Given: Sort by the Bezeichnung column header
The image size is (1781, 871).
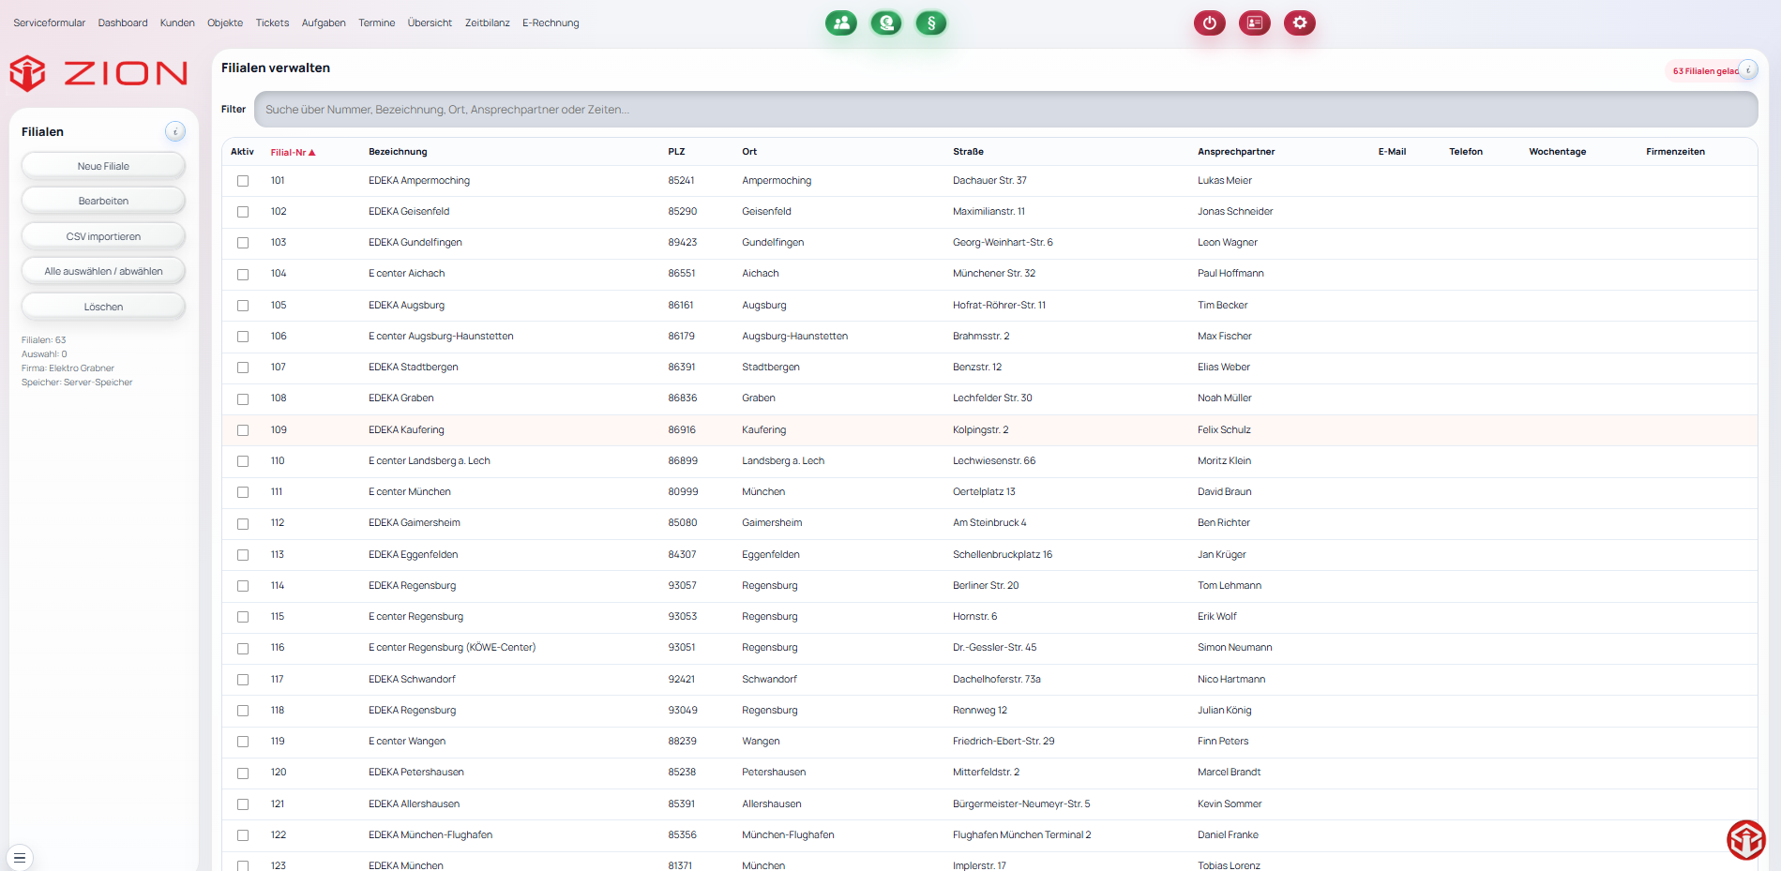Looking at the screenshot, I should pos(398,152).
